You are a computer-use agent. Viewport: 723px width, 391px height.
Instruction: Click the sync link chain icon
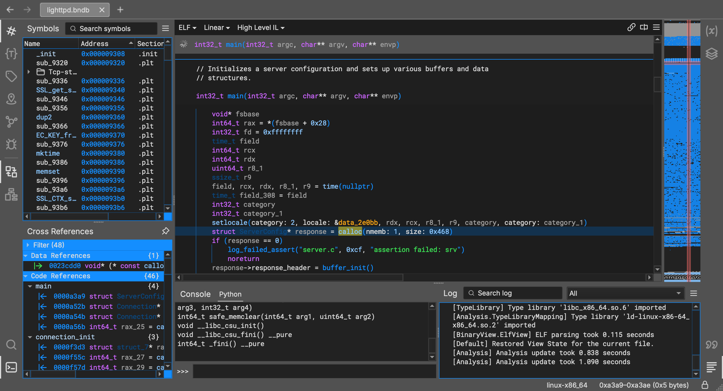click(x=631, y=27)
